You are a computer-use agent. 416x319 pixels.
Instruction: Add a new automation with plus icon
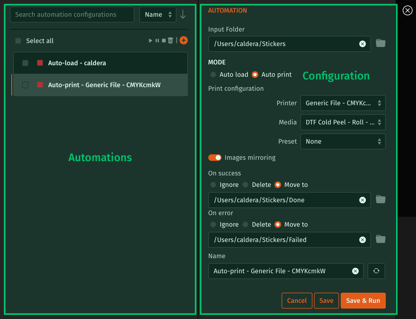pos(184,40)
